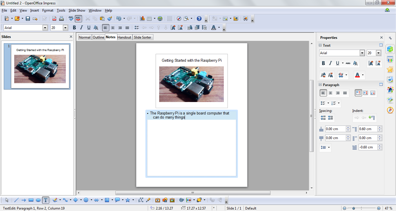Open the Insert menu
Viewport: 396px width, 211px height.
point(34,10)
